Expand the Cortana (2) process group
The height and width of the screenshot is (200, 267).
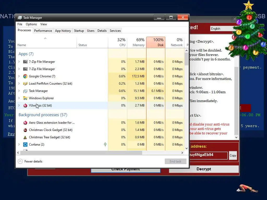tap(19, 145)
